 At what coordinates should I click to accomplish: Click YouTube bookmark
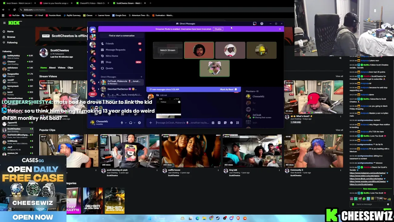tap(14, 15)
